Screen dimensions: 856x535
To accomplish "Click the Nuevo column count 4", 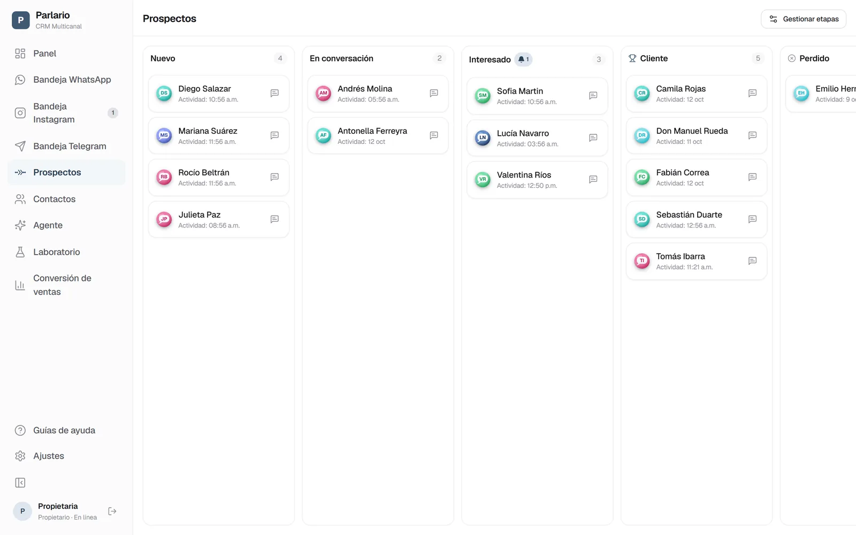I will coord(280,58).
